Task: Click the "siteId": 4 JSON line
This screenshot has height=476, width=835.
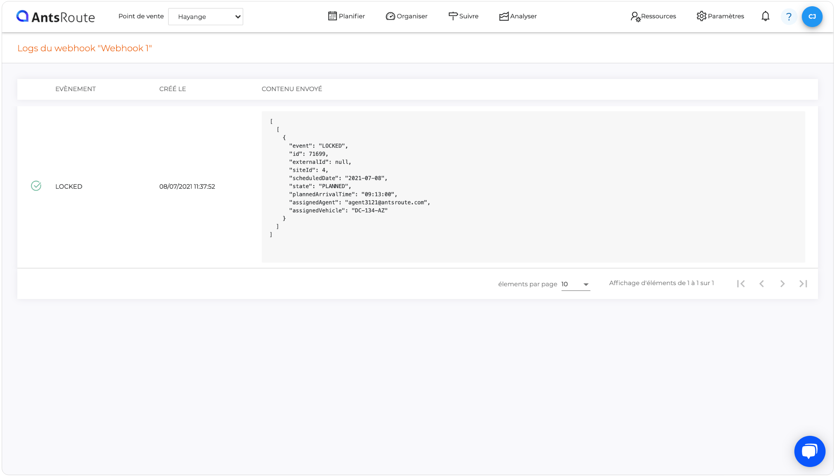Action: tap(308, 170)
